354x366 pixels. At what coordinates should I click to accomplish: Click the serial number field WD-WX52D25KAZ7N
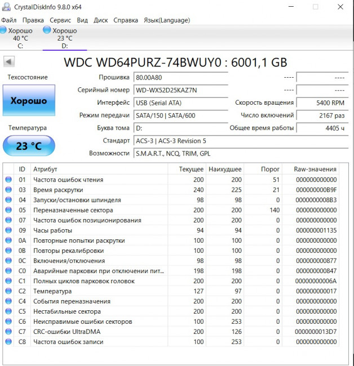[180, 90]
